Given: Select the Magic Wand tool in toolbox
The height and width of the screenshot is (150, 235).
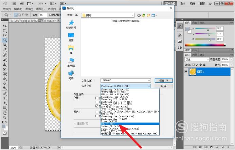Looking at the screenshot, I should pos(5,40).
